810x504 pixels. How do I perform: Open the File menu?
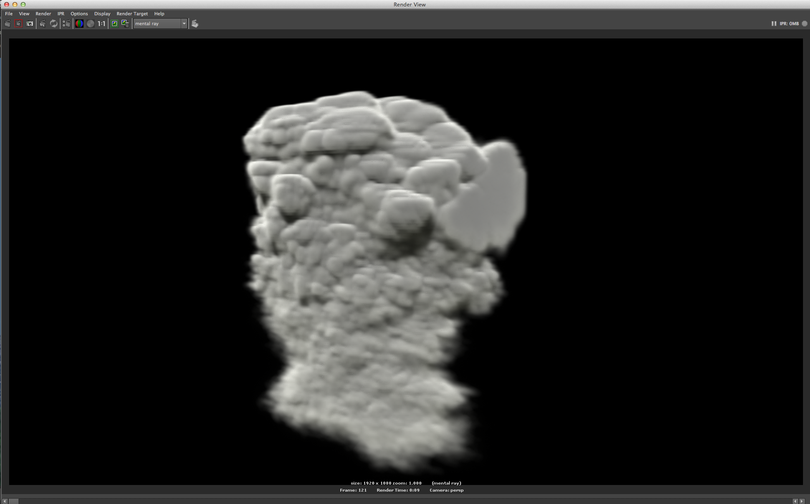pos(9,14)
